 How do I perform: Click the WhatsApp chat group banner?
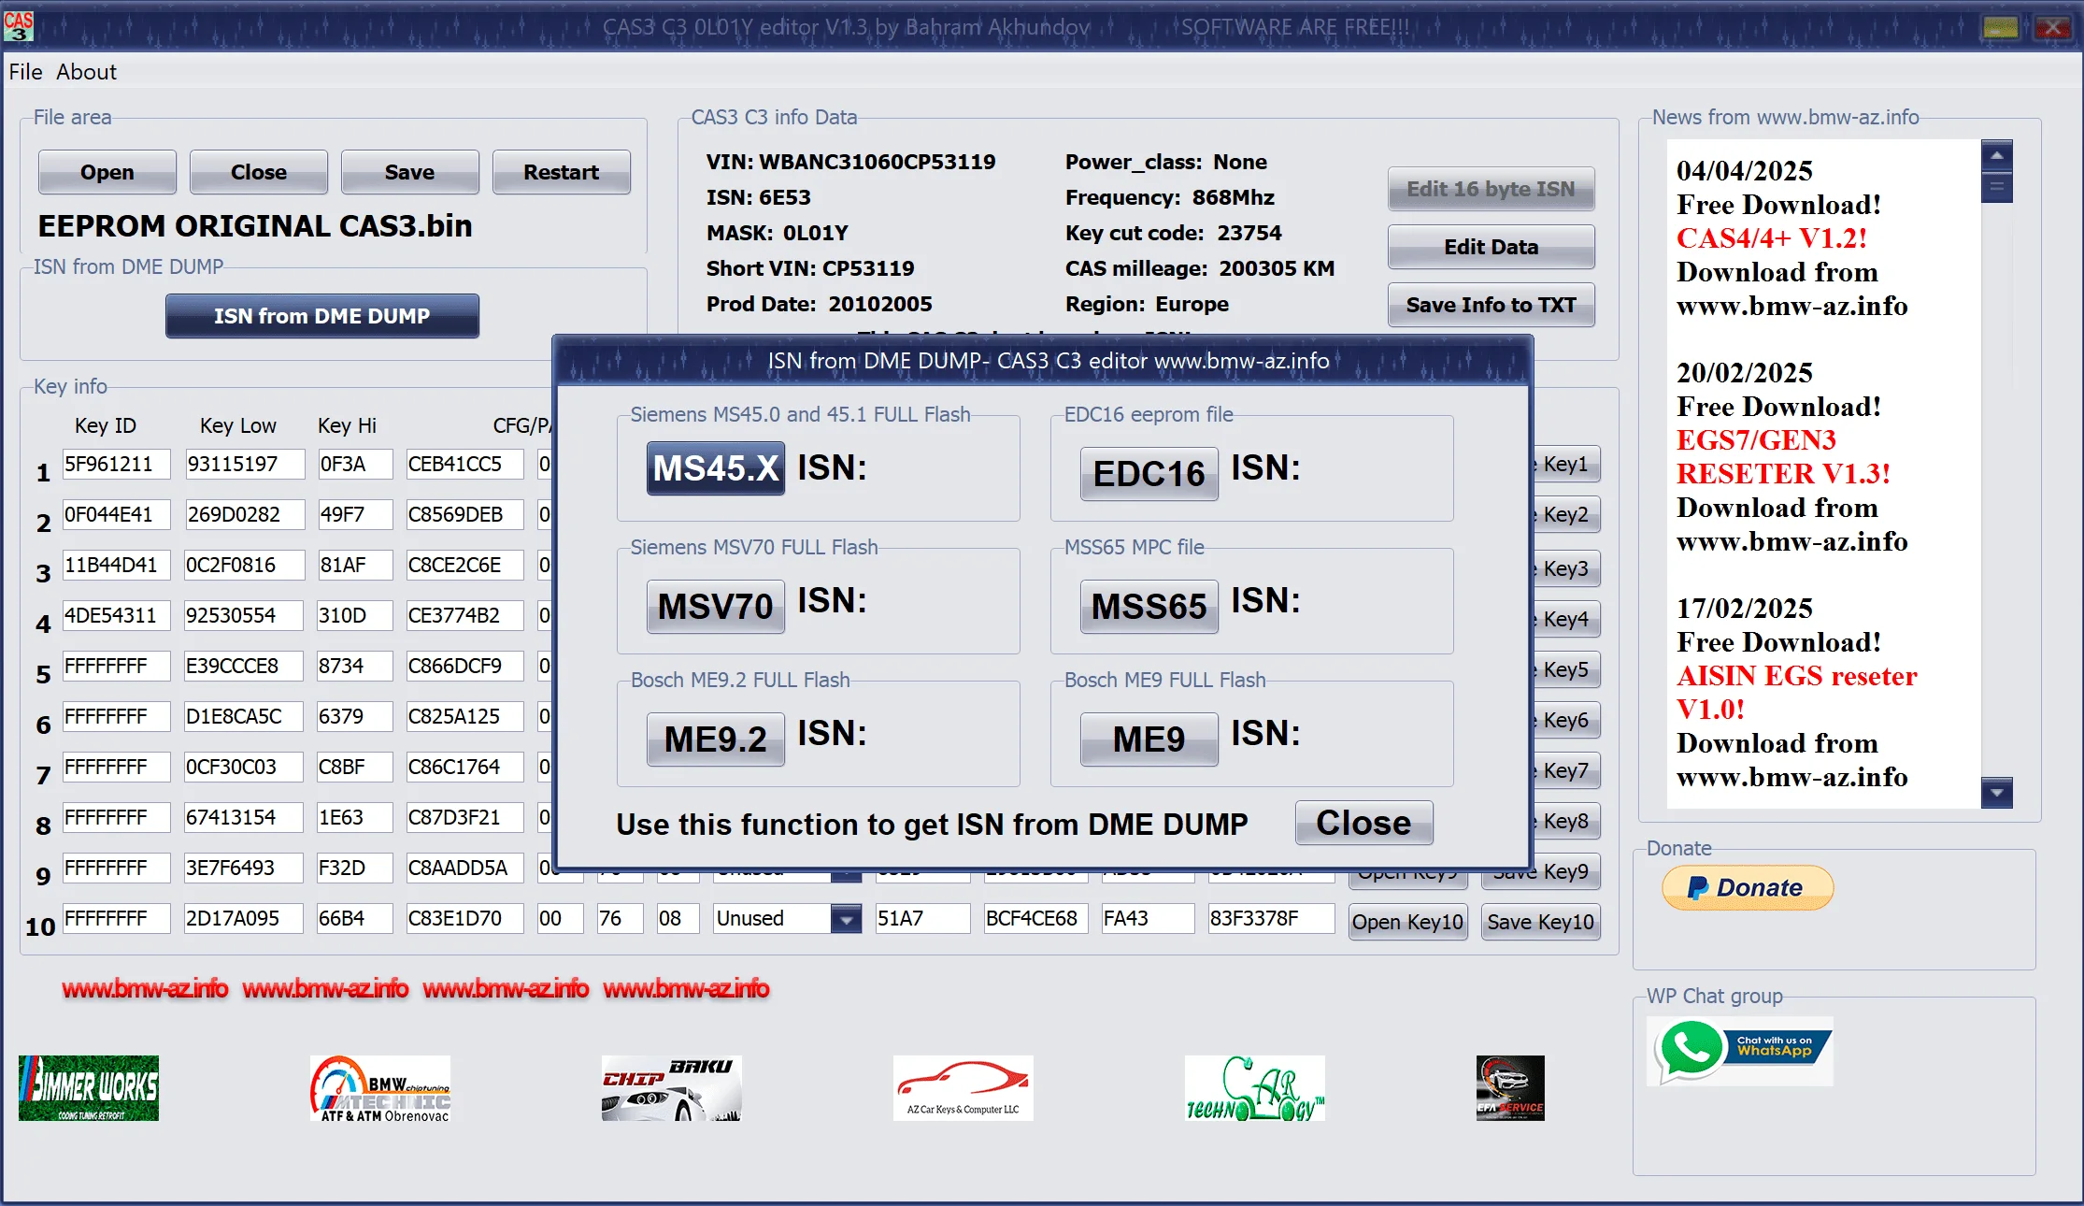(1739, 1051)
